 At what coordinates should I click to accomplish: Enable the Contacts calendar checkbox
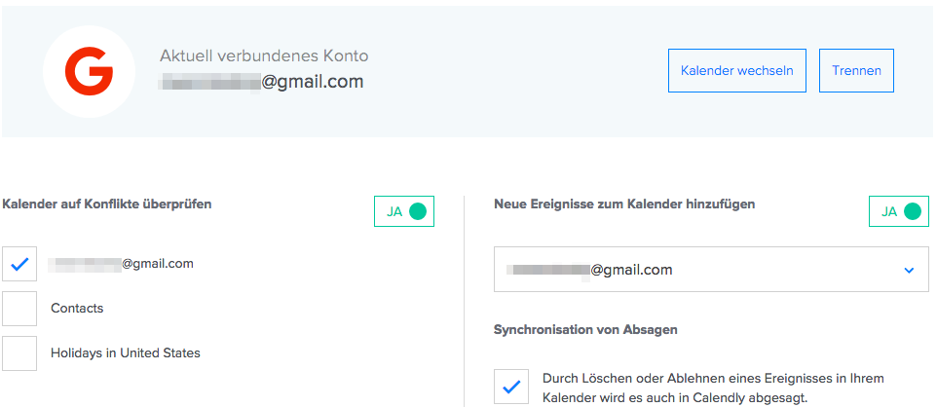(19, 309)
